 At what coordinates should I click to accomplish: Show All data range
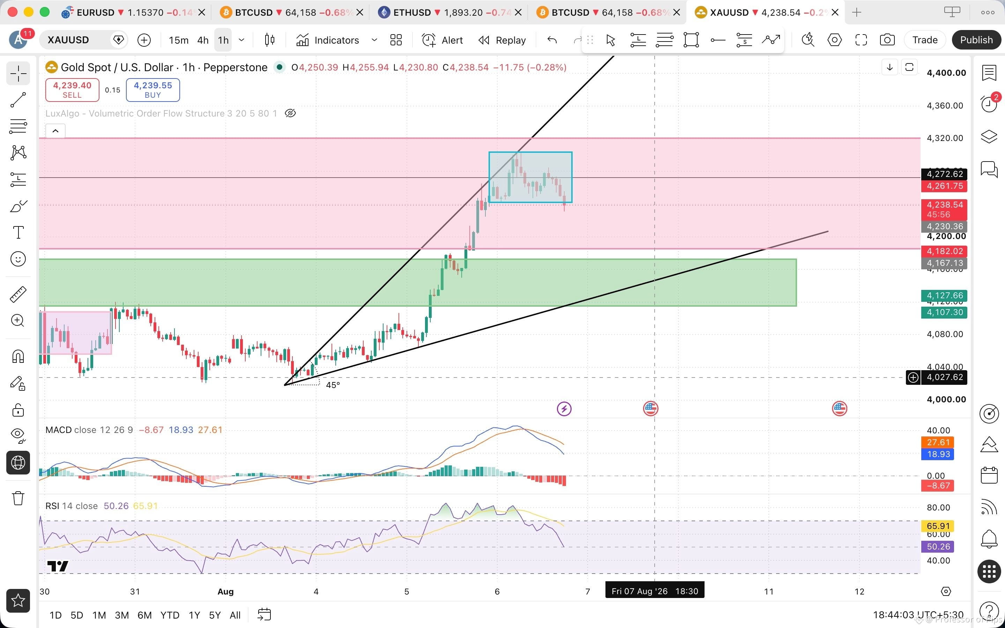[x=235, y=615]
